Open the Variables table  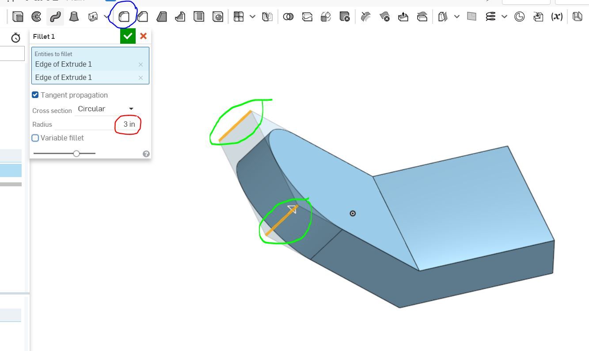click(556, 16)
